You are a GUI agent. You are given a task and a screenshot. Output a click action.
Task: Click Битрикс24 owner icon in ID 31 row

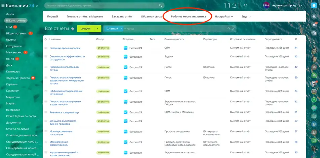(x=125, y=112)
